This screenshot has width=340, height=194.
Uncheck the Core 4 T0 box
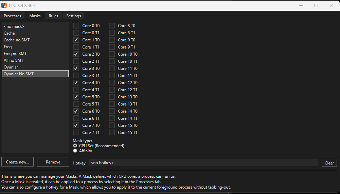pyautogui.click(x=76, y=83)
